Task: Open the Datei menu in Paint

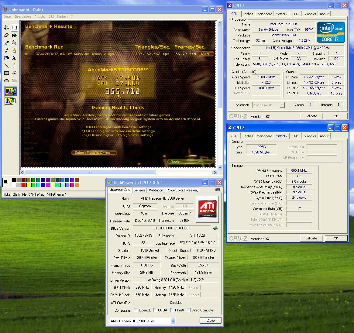Action: coord(8,16)
